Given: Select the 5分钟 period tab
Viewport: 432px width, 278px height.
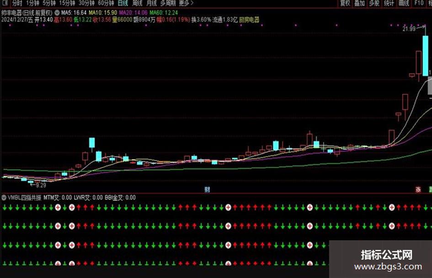Looking at the screenshot, I should (x=49, y=3).
